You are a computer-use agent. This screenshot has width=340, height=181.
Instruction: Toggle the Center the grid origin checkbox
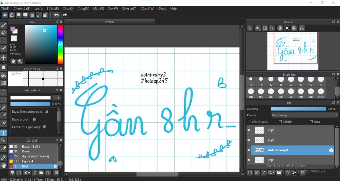coord(45,127)
